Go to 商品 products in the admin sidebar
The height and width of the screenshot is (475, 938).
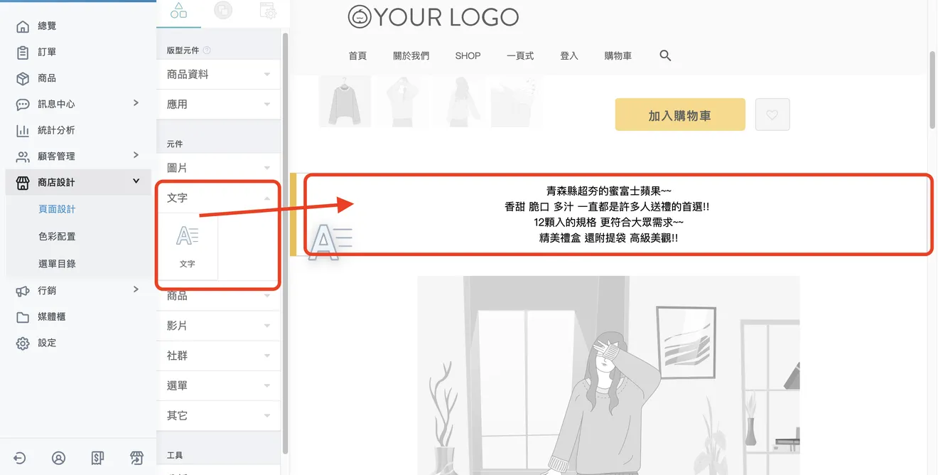tap(47, 78)
